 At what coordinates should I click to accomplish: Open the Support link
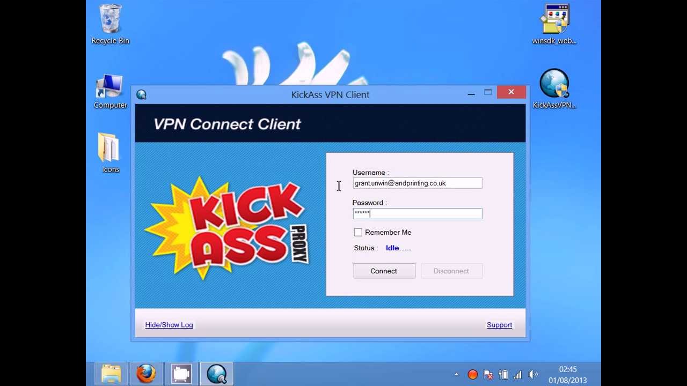click(499, 325)
